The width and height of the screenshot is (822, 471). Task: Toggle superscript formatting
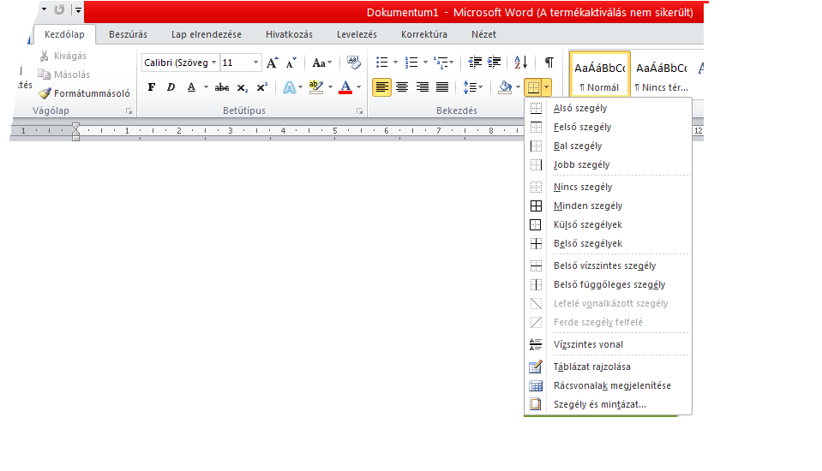[261, 87]
